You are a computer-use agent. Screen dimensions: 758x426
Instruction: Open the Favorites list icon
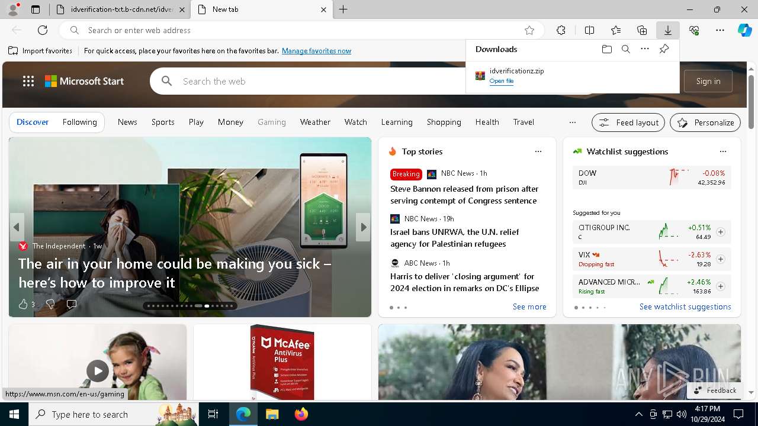[x=616, y=30]
